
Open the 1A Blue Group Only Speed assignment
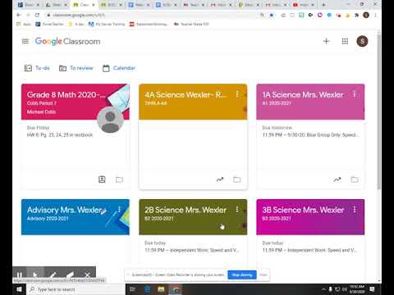point(311,135)
